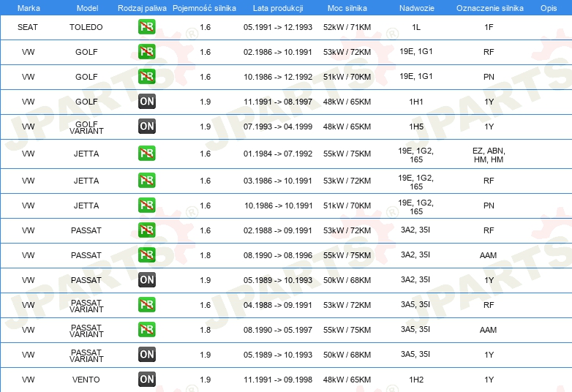Select the Oznaczenie silnika column header
Image resolution: width=572 pixels, height=392 pixels.
(489, 8)
